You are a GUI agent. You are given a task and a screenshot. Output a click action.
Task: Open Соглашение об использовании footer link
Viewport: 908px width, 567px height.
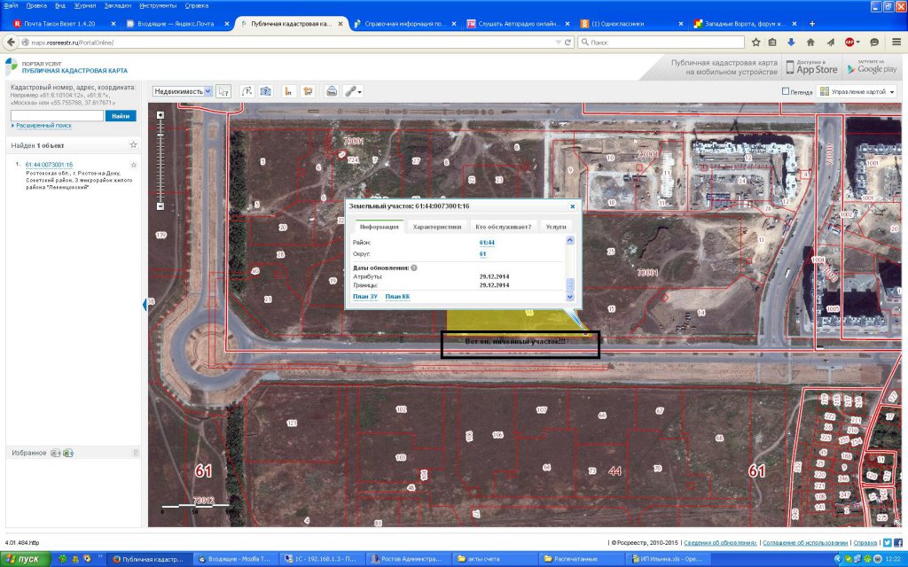coord(805,543)
